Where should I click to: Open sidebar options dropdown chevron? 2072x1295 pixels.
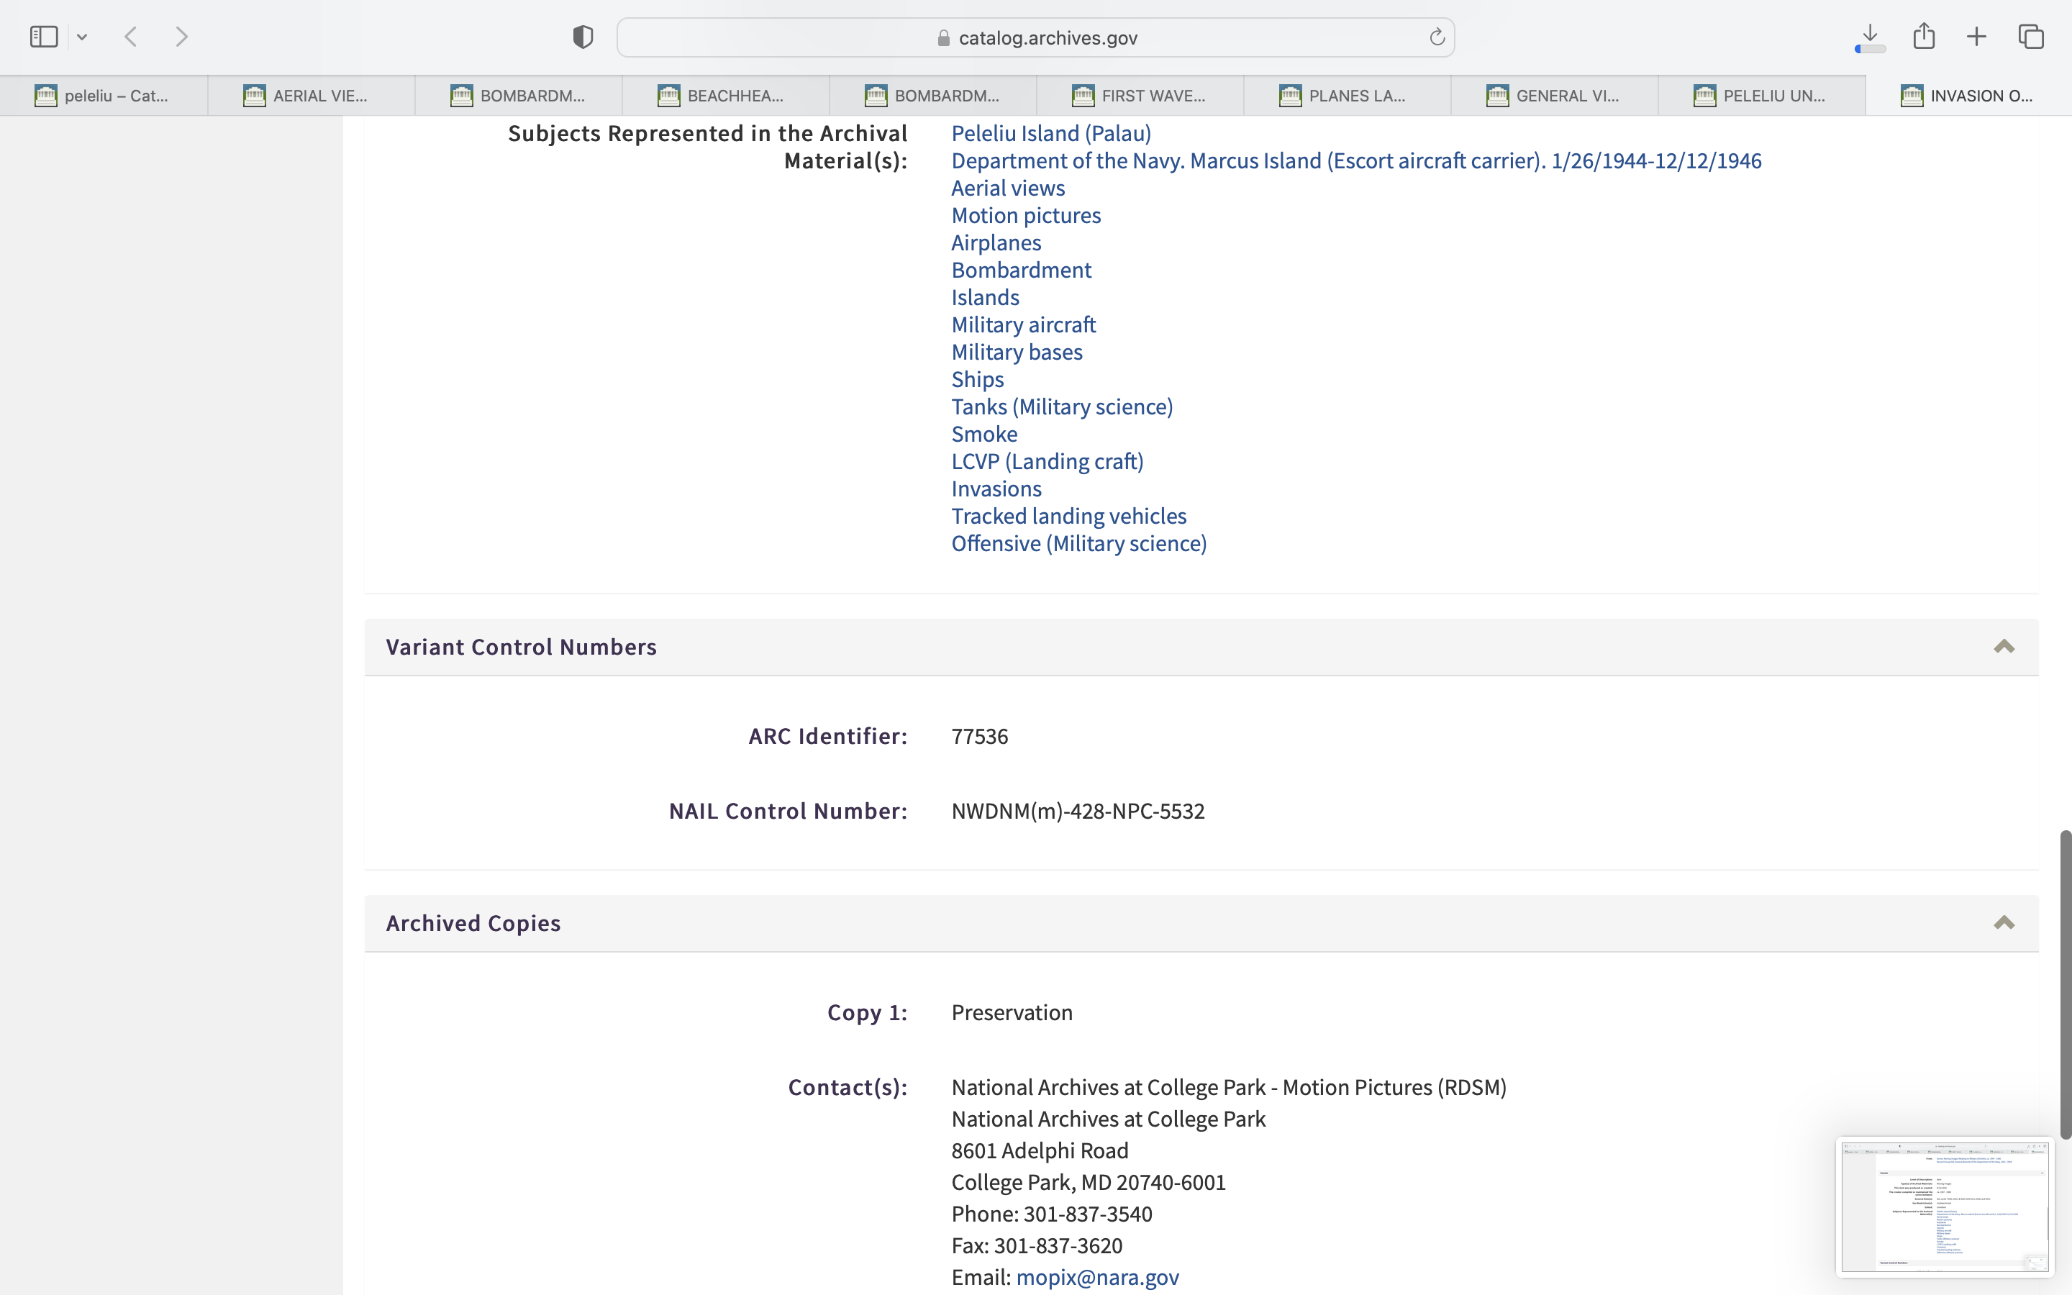coord(82,37)
